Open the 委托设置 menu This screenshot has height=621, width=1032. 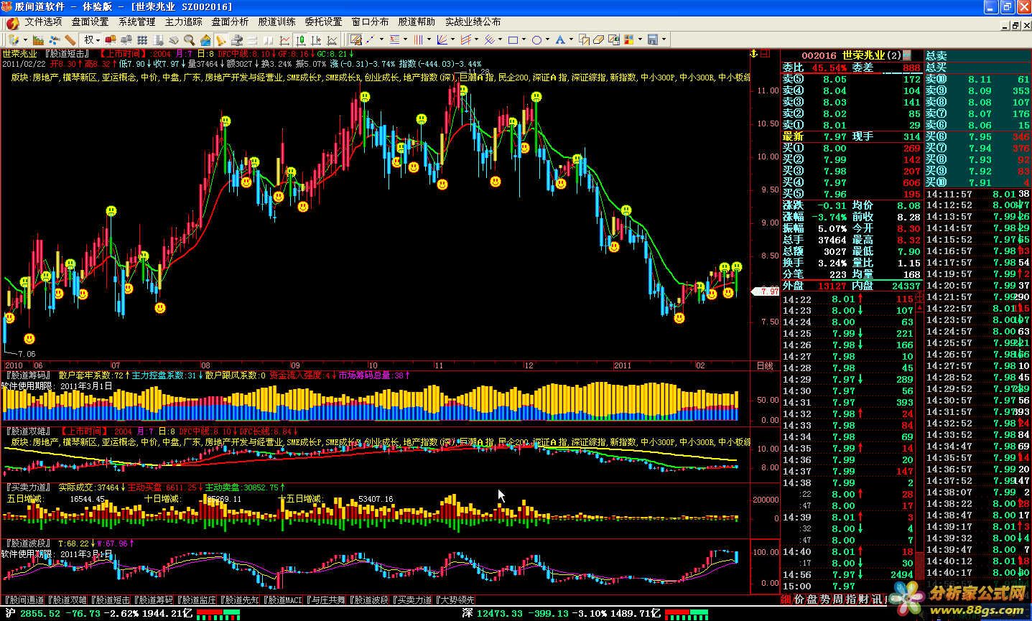click(x=323, y=22)
